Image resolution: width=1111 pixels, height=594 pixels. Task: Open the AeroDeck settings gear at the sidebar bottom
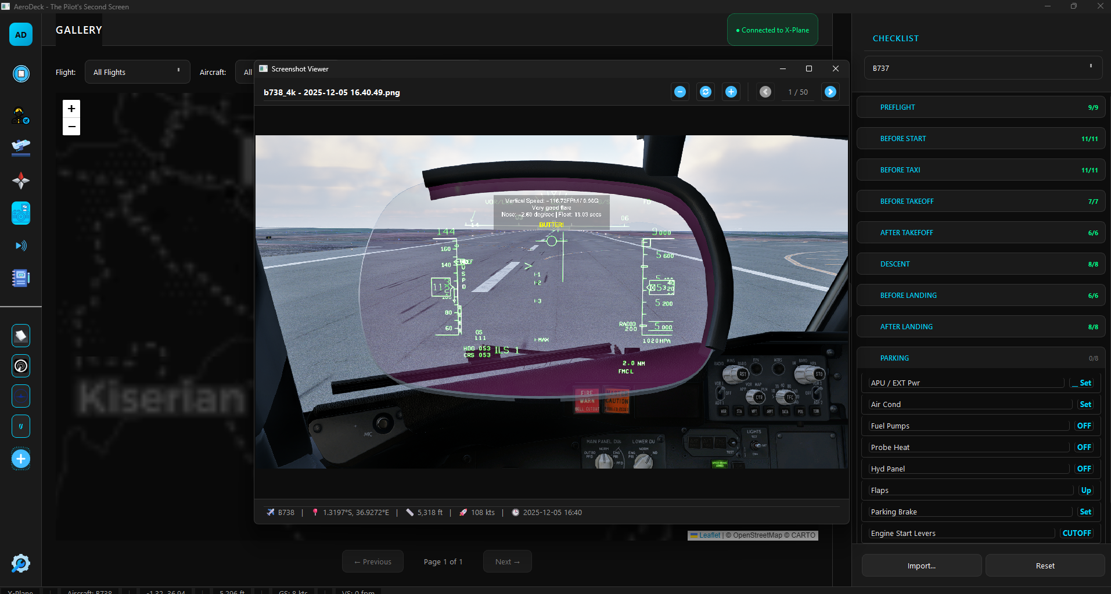[21, 563]
